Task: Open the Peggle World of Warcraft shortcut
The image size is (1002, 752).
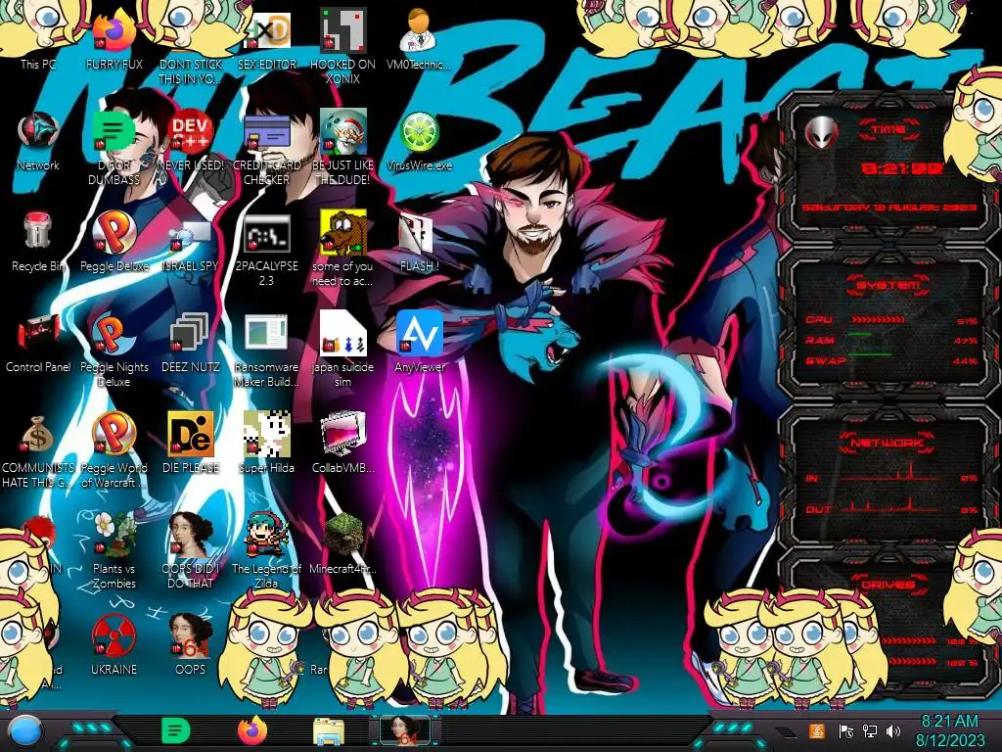Action: pos(114,450)
